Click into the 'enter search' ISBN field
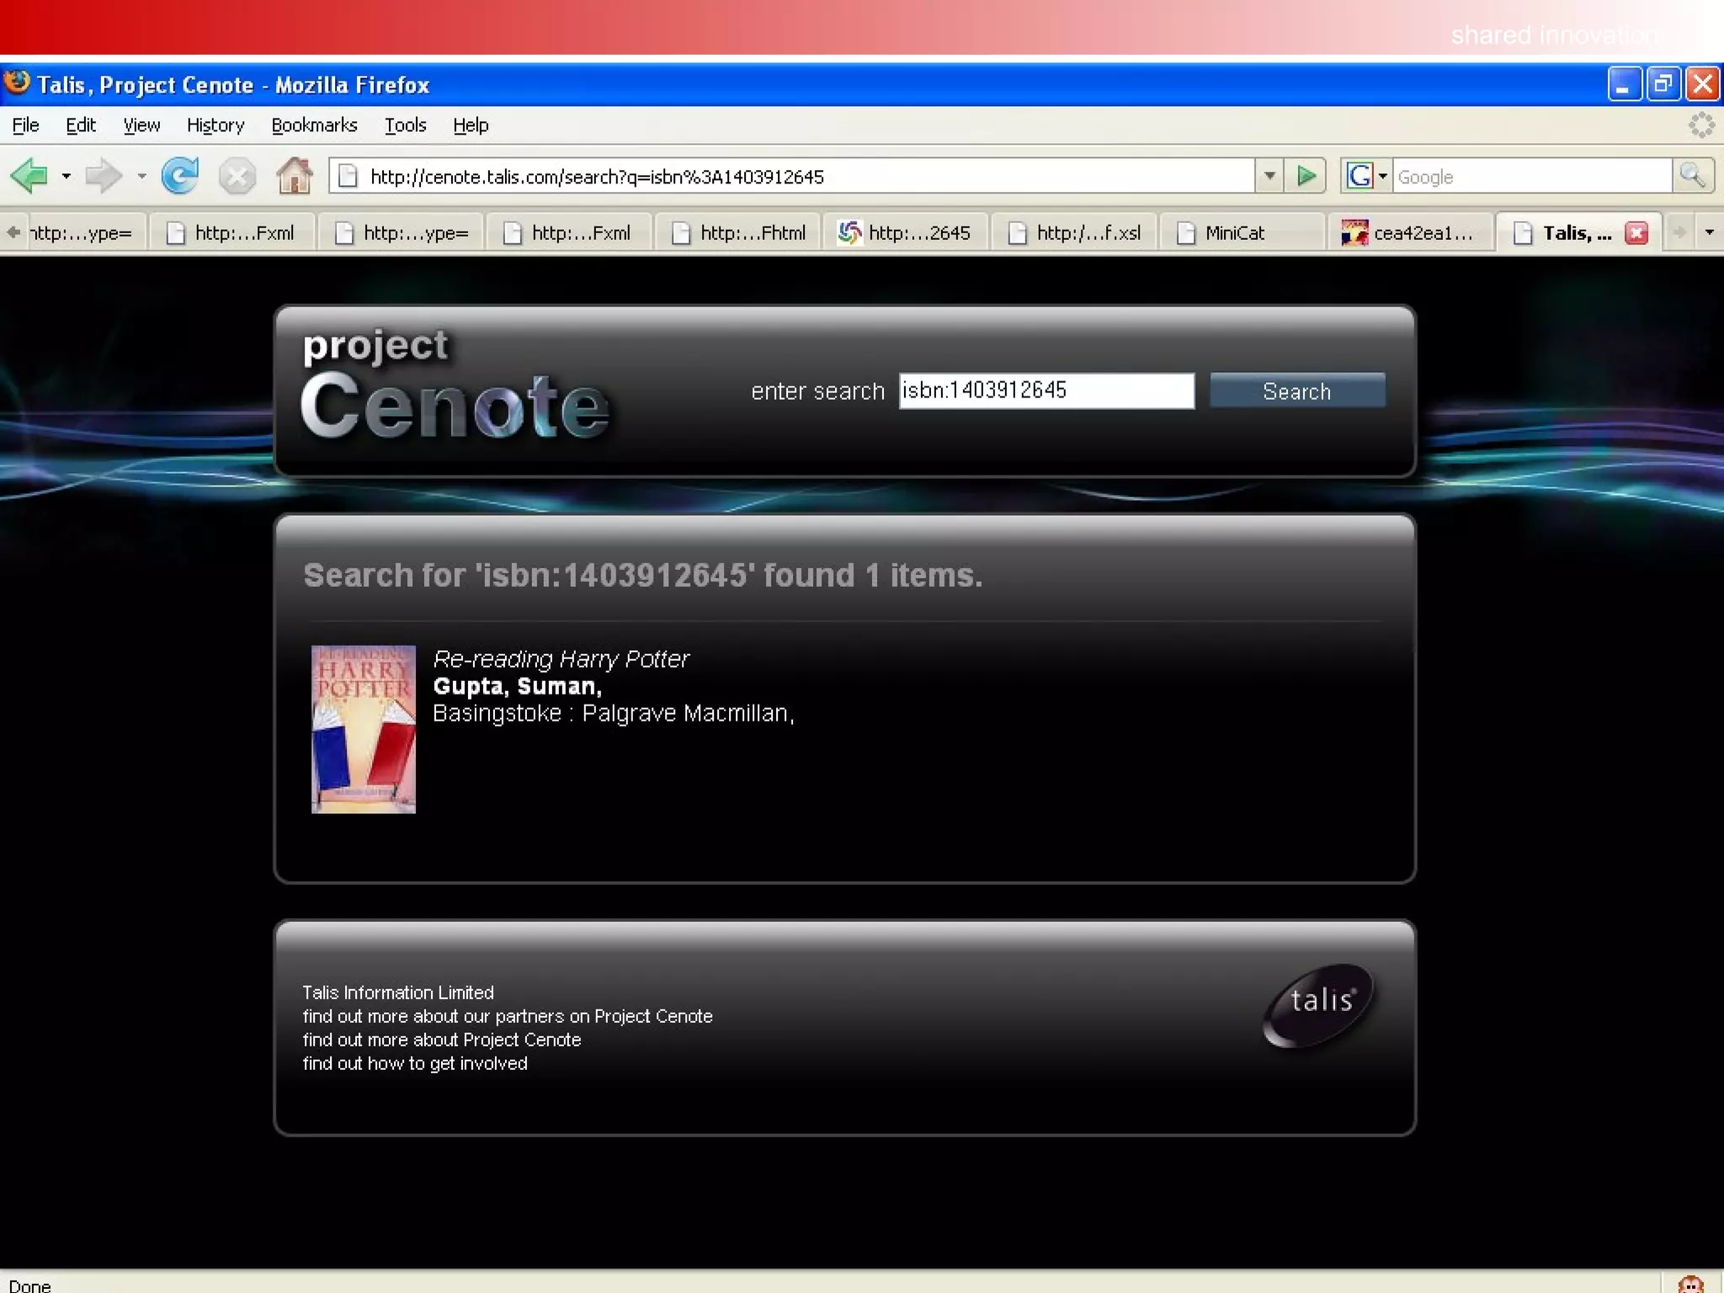This screenshot has height=1293, width=1724. coord(1046,391)
